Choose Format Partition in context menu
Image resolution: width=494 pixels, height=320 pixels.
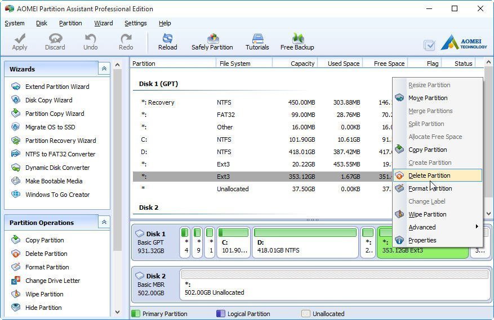point(438,188)
